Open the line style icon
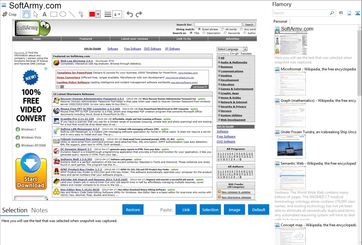The width and height of the screenshot is (362, 245). (x=108, y=14)
